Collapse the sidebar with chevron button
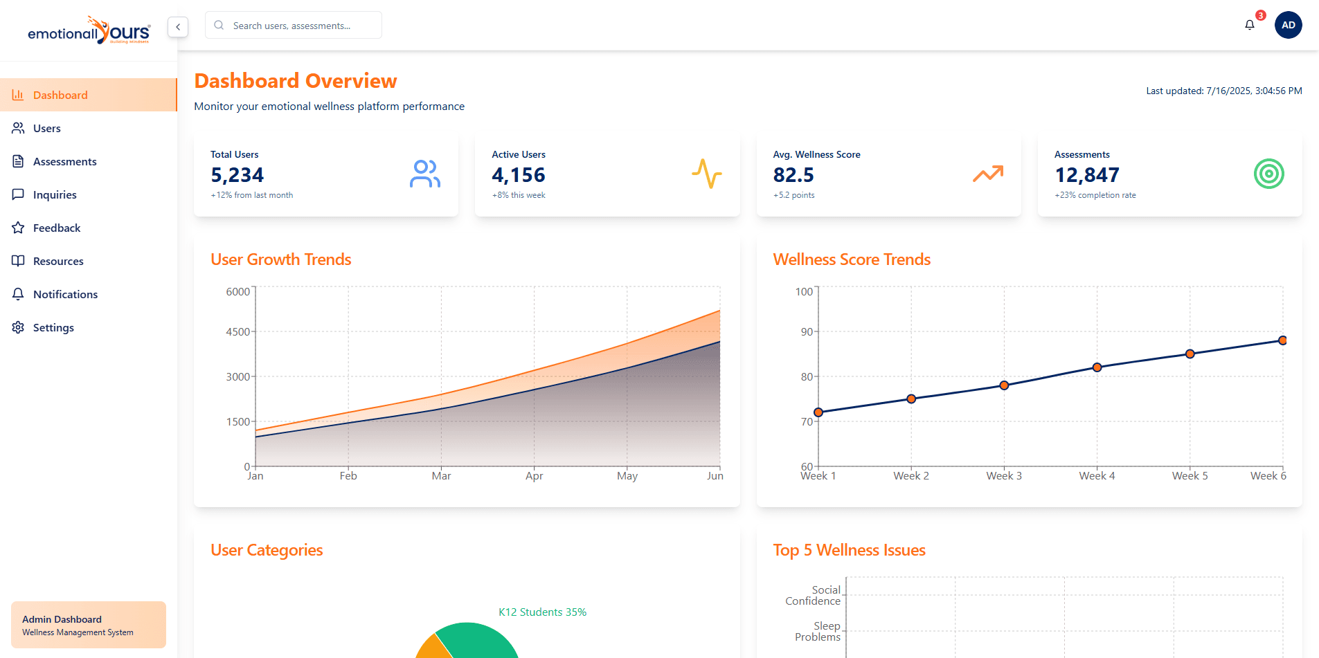 click(x=178, y=27)
